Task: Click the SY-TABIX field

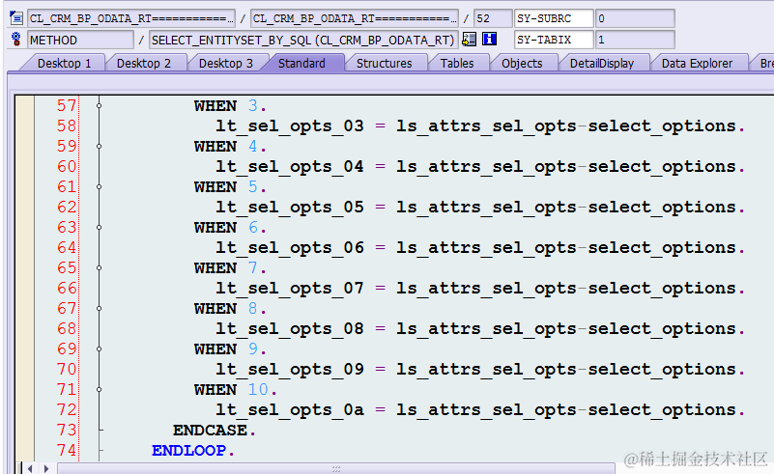Action: 554,40
